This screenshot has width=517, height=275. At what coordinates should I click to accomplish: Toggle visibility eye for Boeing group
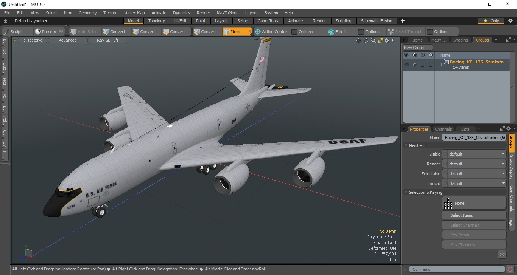coord(406,65)
